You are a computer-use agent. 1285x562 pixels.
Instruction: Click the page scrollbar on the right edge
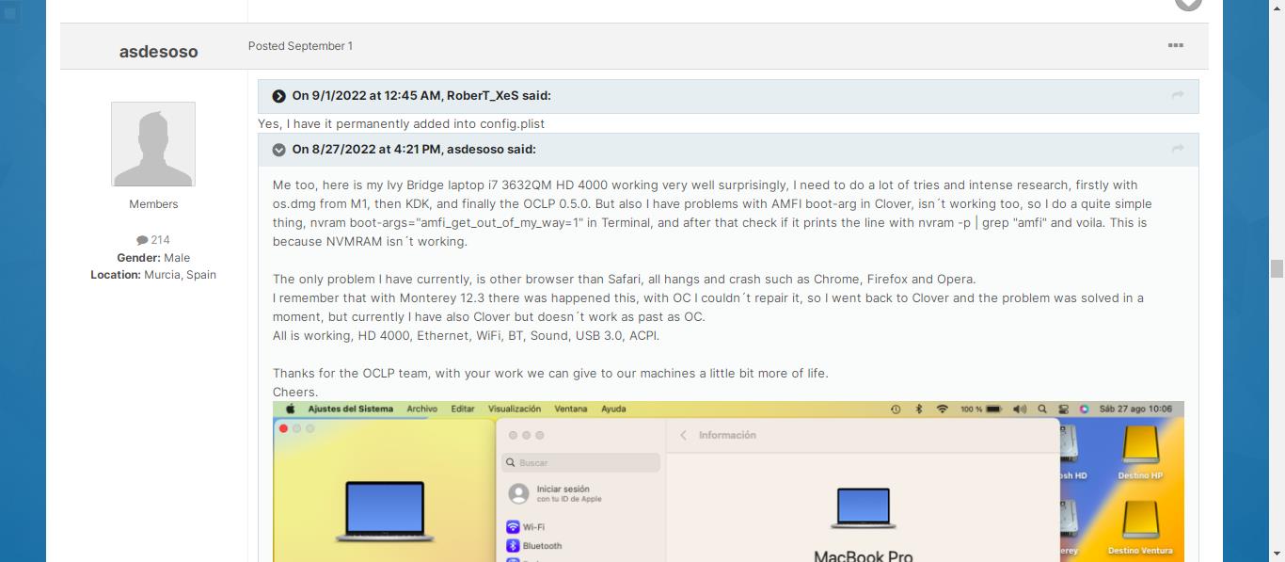coord(1278,268)
